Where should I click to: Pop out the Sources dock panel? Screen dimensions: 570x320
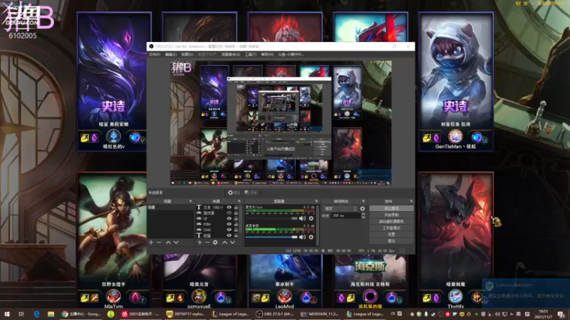click(239, 201)
